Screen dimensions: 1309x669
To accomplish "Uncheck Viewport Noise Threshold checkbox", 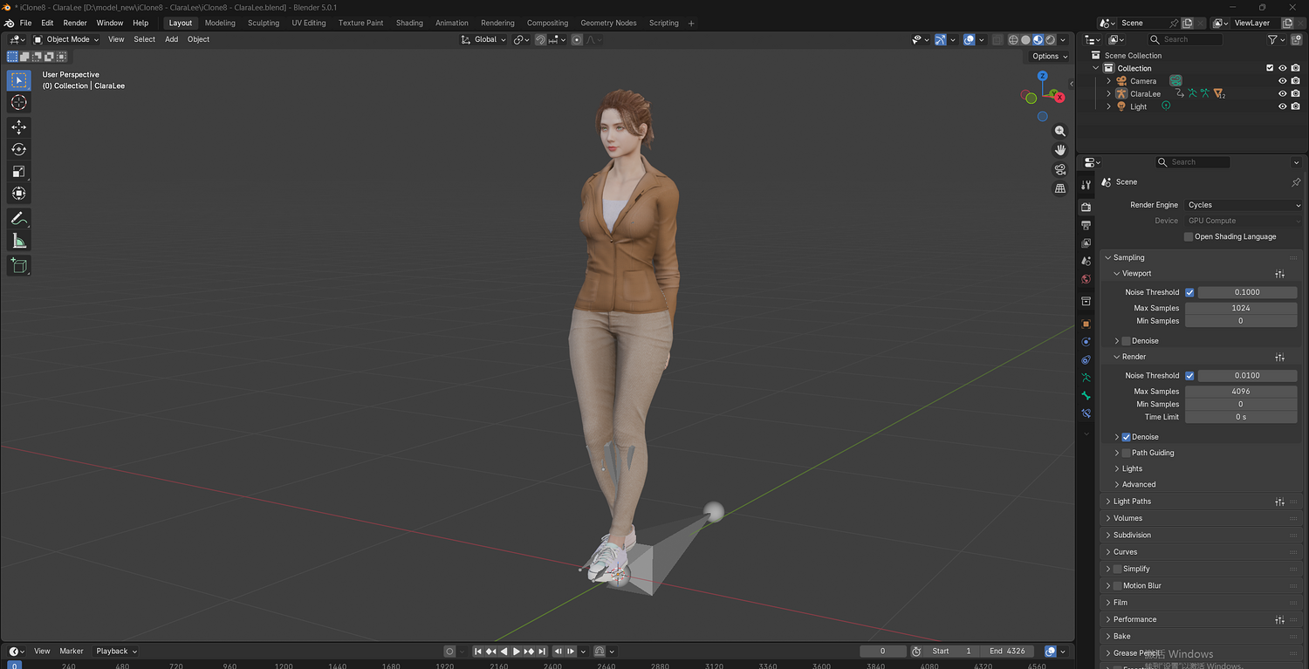I will click(1189, 292).
